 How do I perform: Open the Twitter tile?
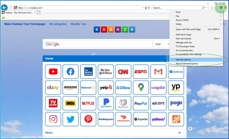(x=70, y=119)
